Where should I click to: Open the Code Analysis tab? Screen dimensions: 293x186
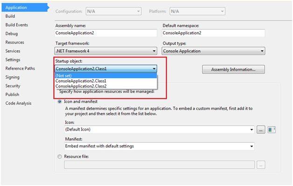(19, 103)
